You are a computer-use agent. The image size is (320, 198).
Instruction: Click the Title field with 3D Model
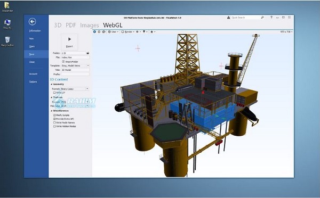click(75, 70)
